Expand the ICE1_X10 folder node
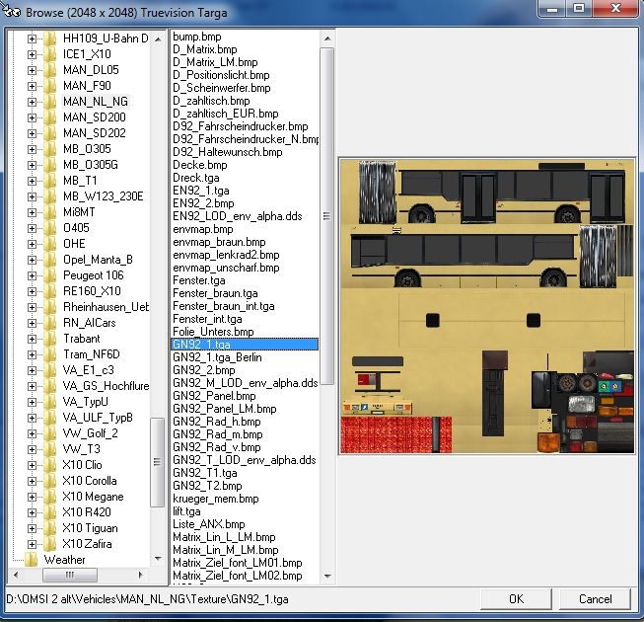 (32, 54)
